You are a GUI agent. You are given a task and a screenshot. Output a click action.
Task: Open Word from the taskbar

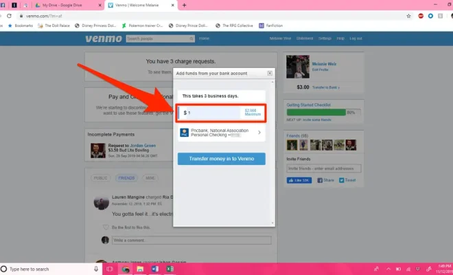click(155, 269)
